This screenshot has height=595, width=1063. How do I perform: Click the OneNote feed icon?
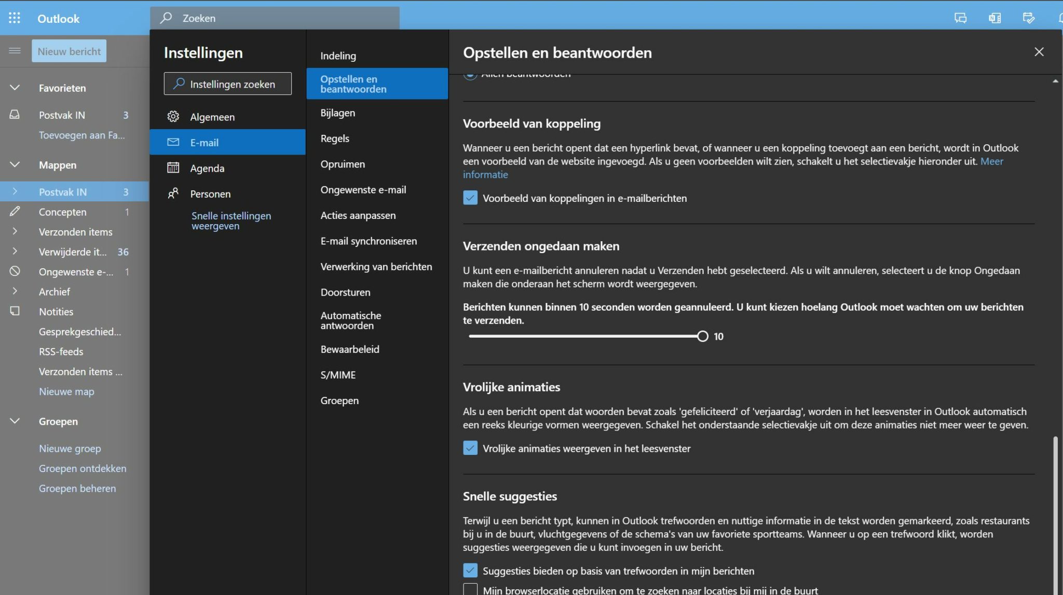994,18
